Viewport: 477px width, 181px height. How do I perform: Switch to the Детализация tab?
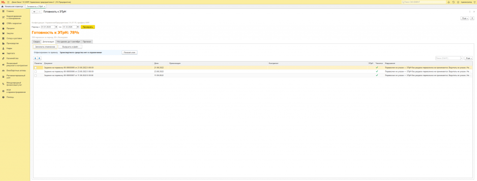tap(48, 42)
